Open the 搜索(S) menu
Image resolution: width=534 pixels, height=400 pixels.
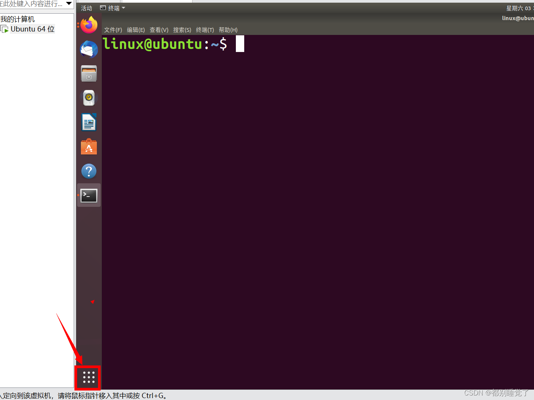(182, 30)
